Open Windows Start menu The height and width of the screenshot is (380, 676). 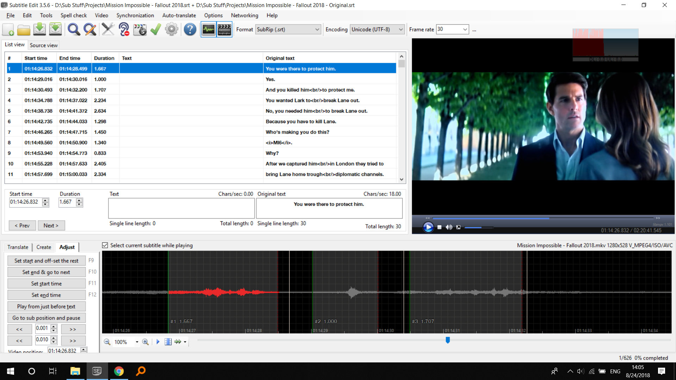pos(11,371)
